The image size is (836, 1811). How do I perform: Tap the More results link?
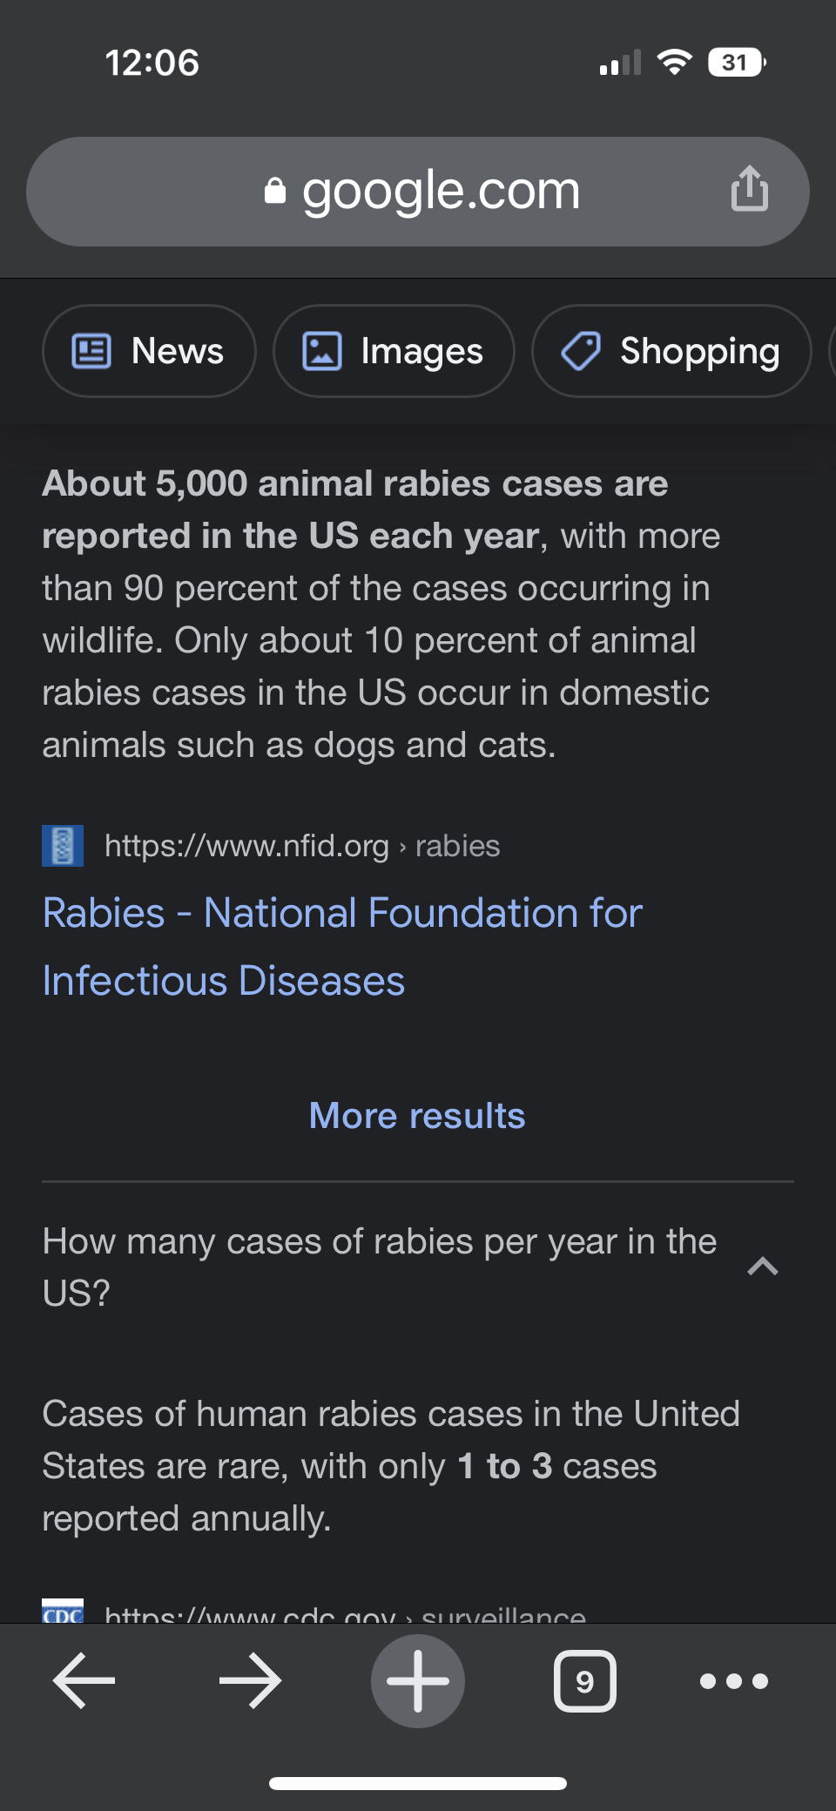(417, 1116)
